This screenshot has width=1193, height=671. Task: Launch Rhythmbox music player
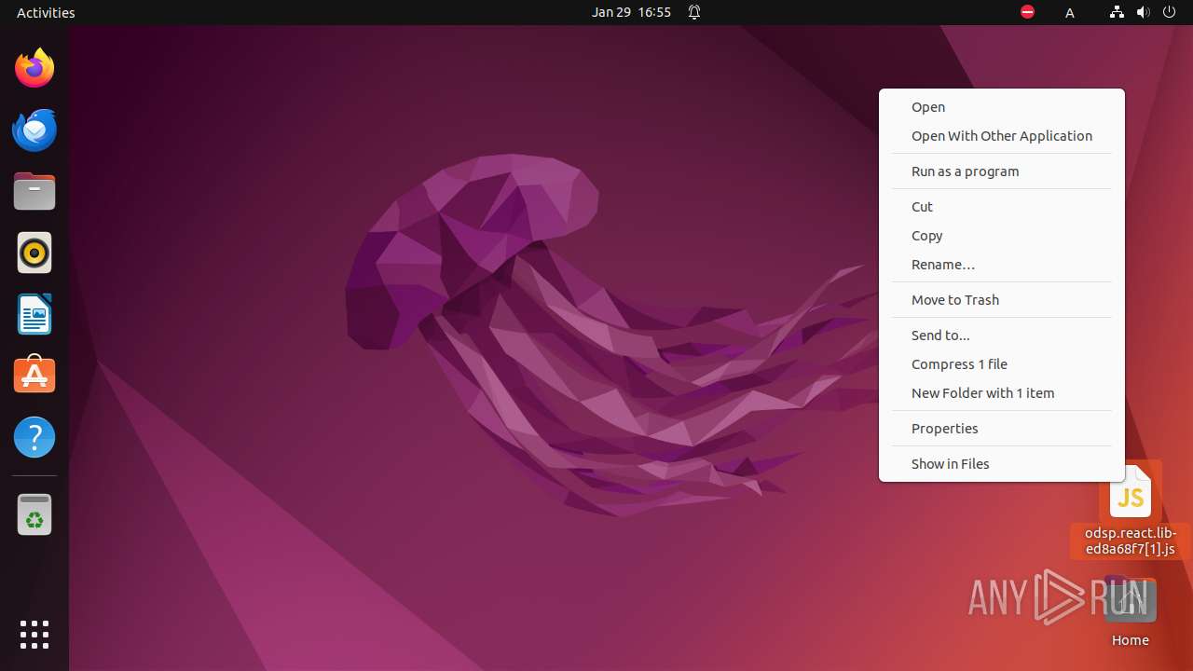click(x=34, y=253)
